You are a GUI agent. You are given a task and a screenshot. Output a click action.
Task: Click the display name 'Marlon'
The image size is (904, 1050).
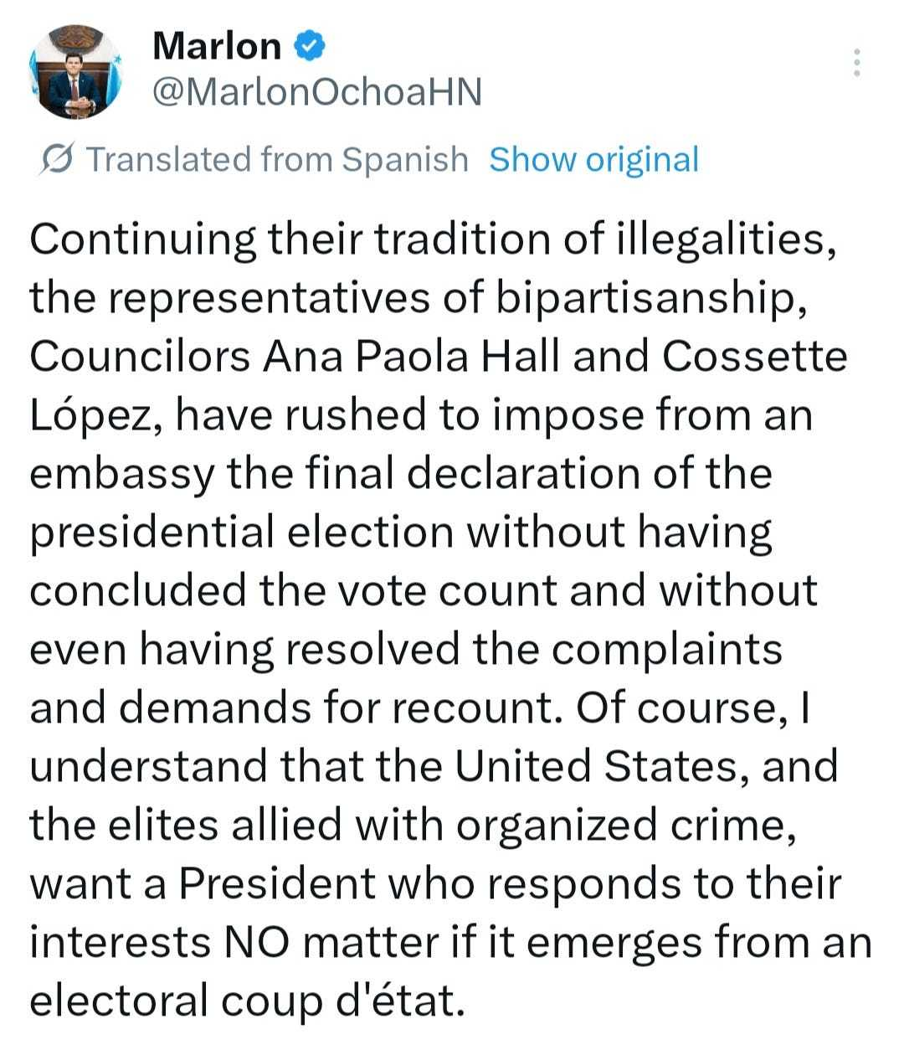217,45
